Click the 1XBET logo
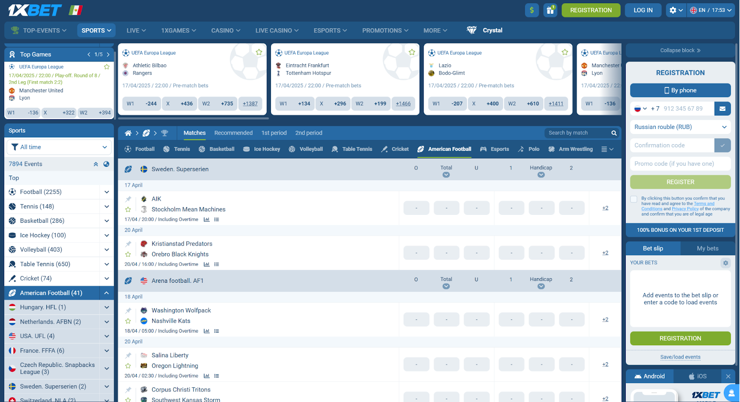The height and width of the screenshot is (402, 740). (x=35, y=10)
